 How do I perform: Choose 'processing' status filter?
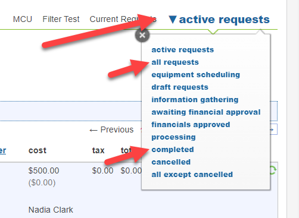click(x=173, y=137)
